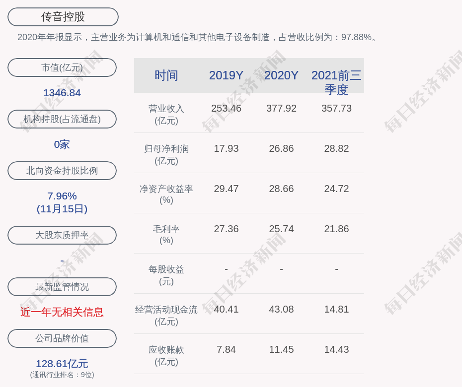Select ROE value 24.72
Viewport: 462px width, 387px height.
[336, 189]
